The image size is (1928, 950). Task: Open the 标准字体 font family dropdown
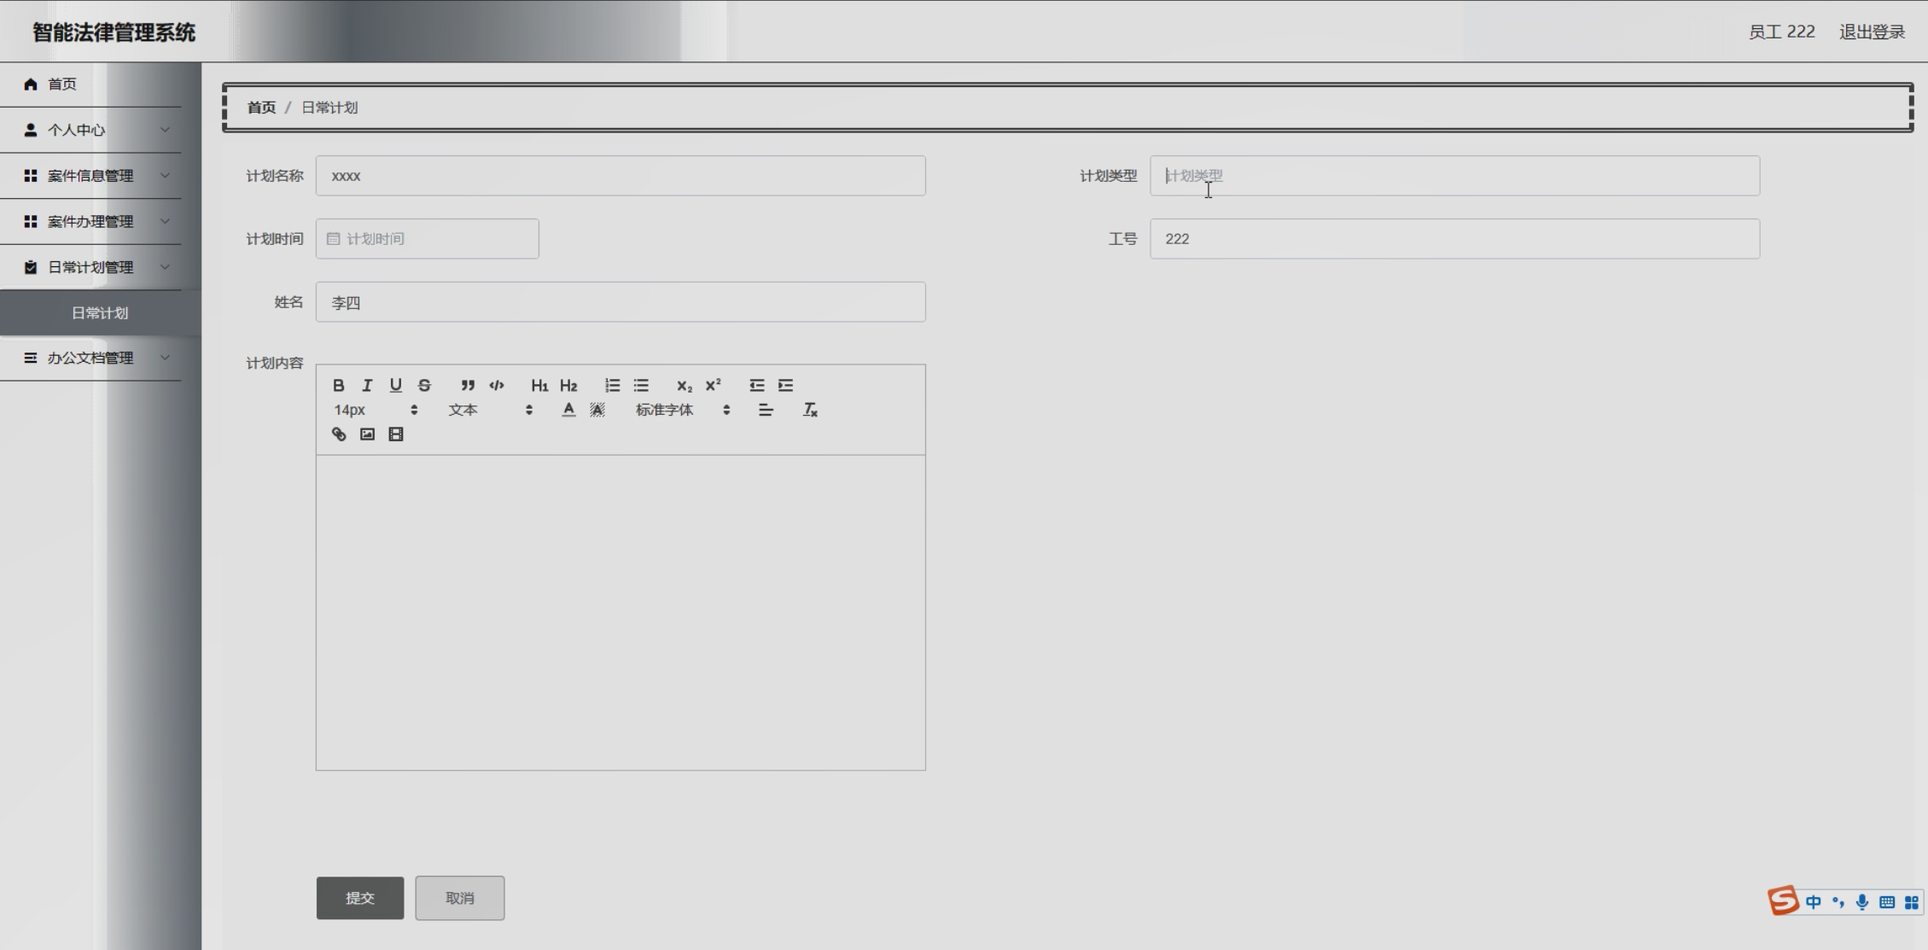(x=682, y=410)
